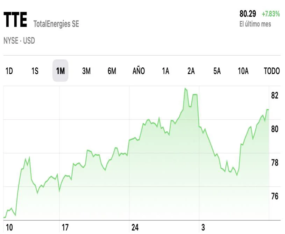
Task: Select the 5A range tab
Action: coord(217,71)
